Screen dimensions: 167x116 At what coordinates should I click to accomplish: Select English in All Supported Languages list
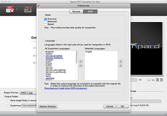(x=49, y=64)
